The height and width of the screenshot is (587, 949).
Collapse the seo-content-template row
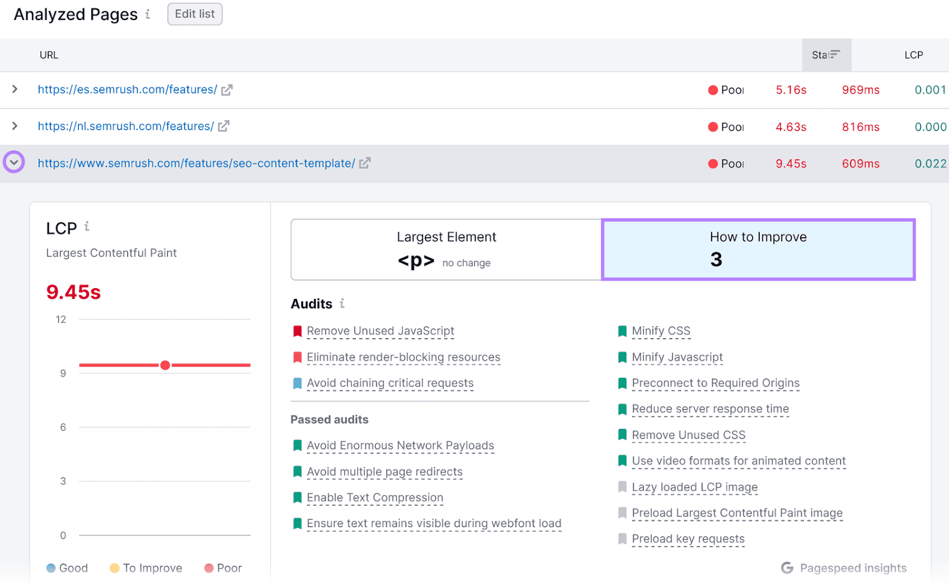(x=14, y=163)
